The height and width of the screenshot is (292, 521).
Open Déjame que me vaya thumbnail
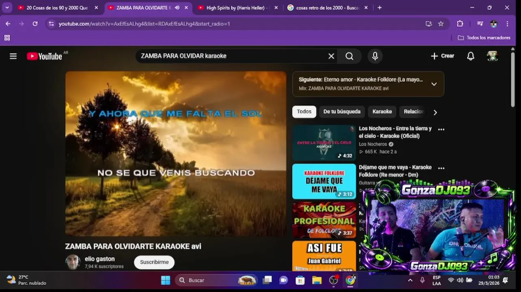[x=324, y=181]
